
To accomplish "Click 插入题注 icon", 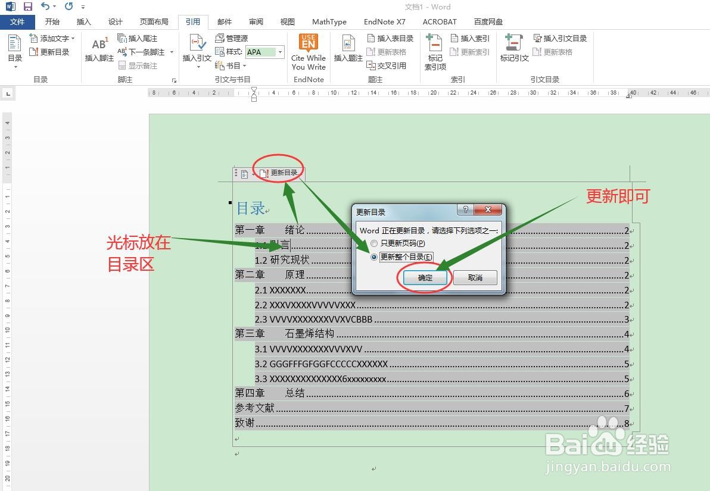I will (348, 49).
